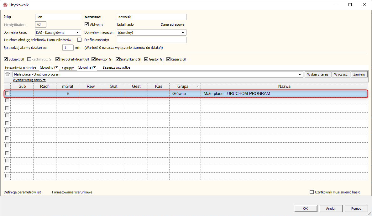
Task: Tick the checkbox in the Małe płace row
Action: pyautogui.click(x=7, y=93)
